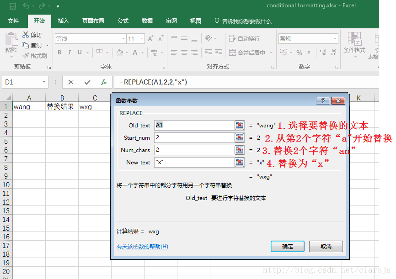Open the number format 常规 dropdown

[x=335, y=39]
